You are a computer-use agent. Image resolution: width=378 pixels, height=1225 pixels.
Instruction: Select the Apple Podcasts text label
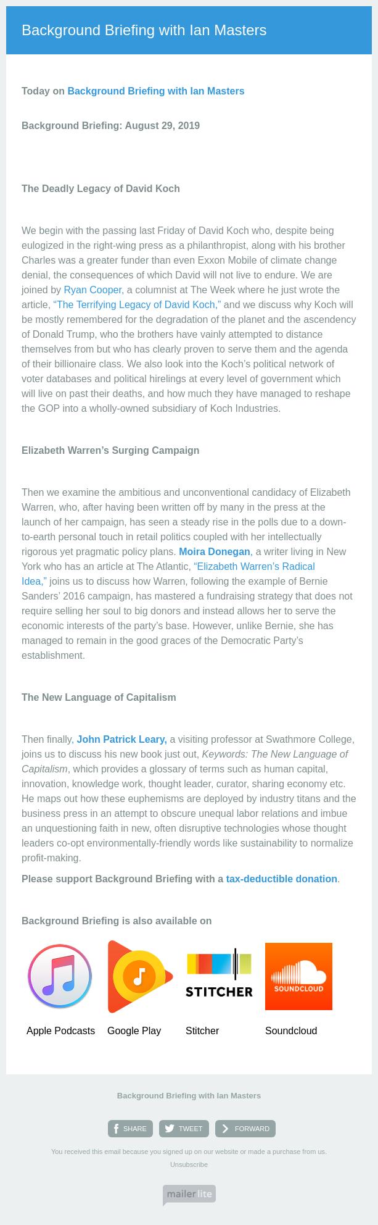pyautogui.click(x=60, y=1031)
